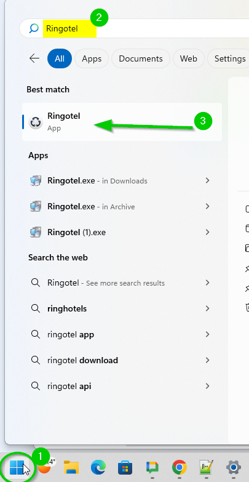The width and height of the screenshot is (249, 482).
Task: Open Microsoft Store from the taskbar
Action: (125, 468)
